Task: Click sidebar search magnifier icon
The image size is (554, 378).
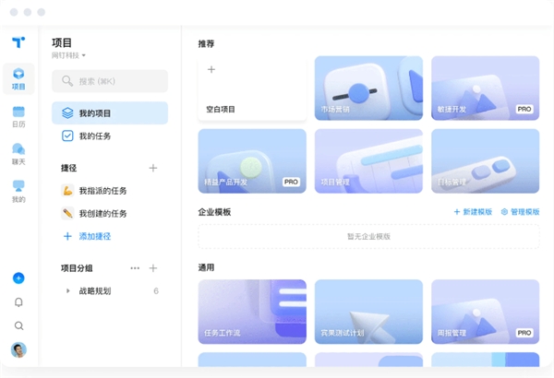Action: (18, 325)
